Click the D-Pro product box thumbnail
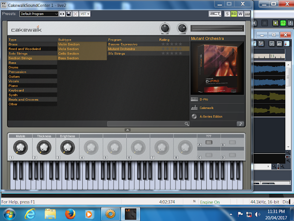This screenshot has width=294, height=221. tap(217, 68)
